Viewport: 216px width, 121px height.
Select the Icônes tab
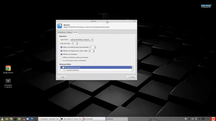pos(75,32)
